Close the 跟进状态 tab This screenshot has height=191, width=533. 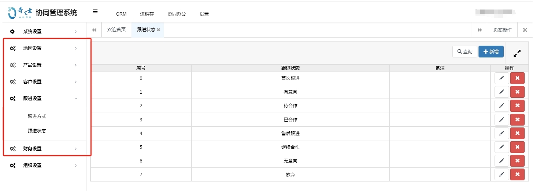158,30
